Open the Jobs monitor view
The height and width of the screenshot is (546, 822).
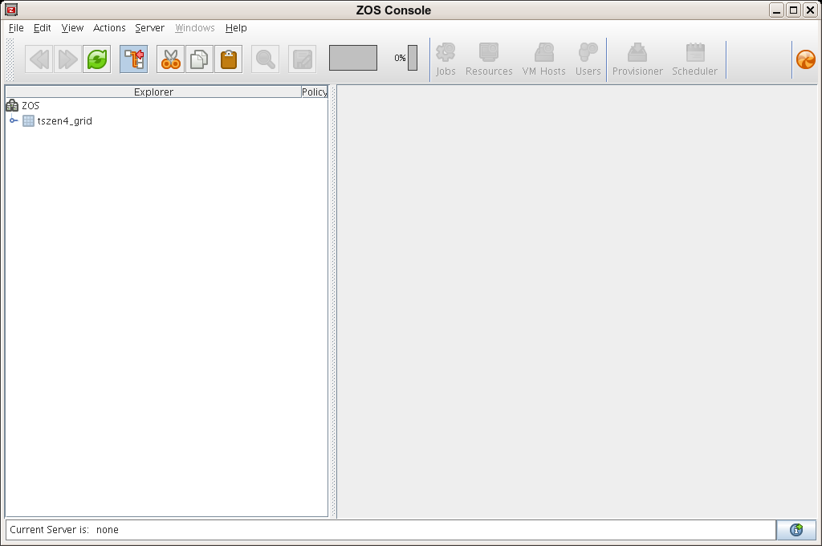pyautogui.click(x=446, y=60)
